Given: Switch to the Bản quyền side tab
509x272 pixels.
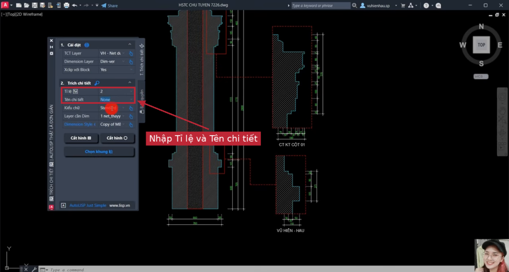Looking at the screenshot, I should click(x=142, y=101).
